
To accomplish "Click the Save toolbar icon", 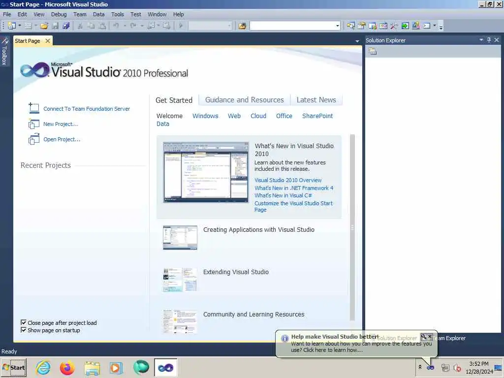I will [x=55, y=26].
